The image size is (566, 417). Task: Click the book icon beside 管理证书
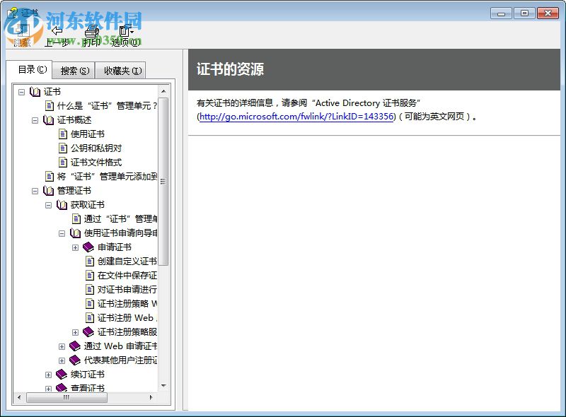[x=47, y=190]
